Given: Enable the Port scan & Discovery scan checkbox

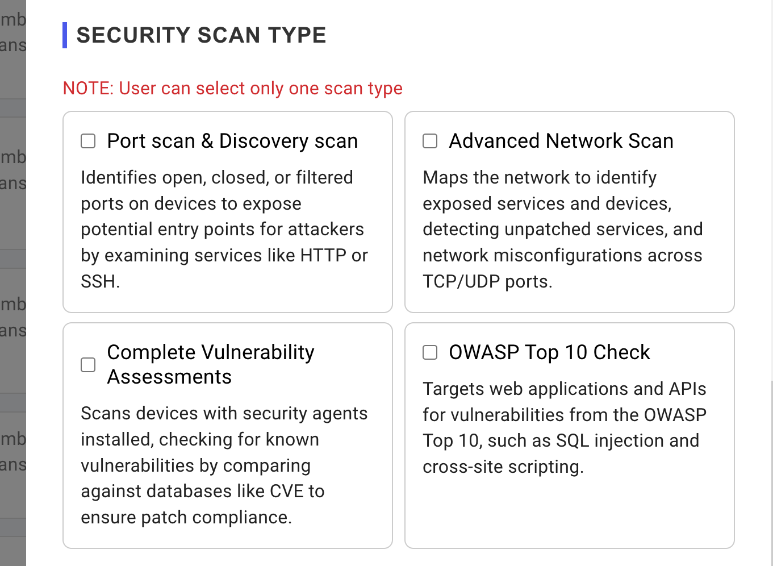Looking at the screenshot, I should point(88,140).
